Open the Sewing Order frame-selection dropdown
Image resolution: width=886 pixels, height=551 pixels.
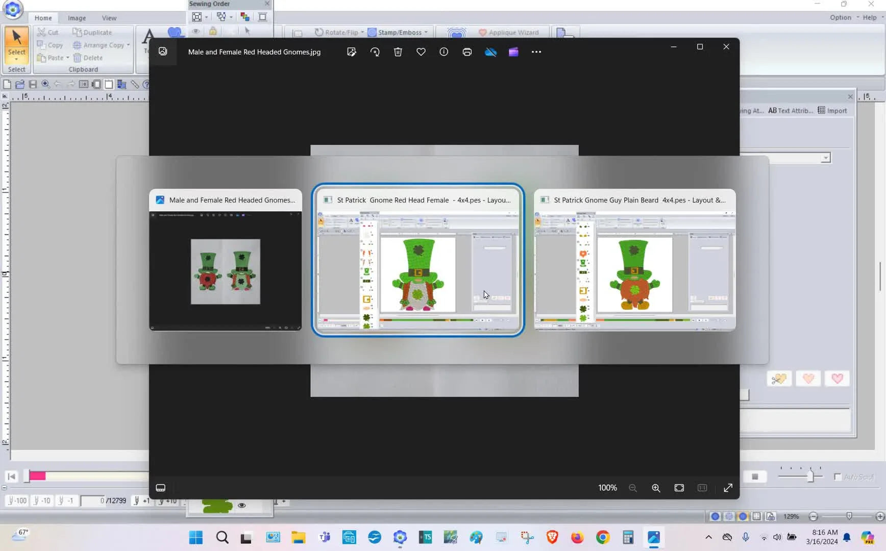(231, 17)
